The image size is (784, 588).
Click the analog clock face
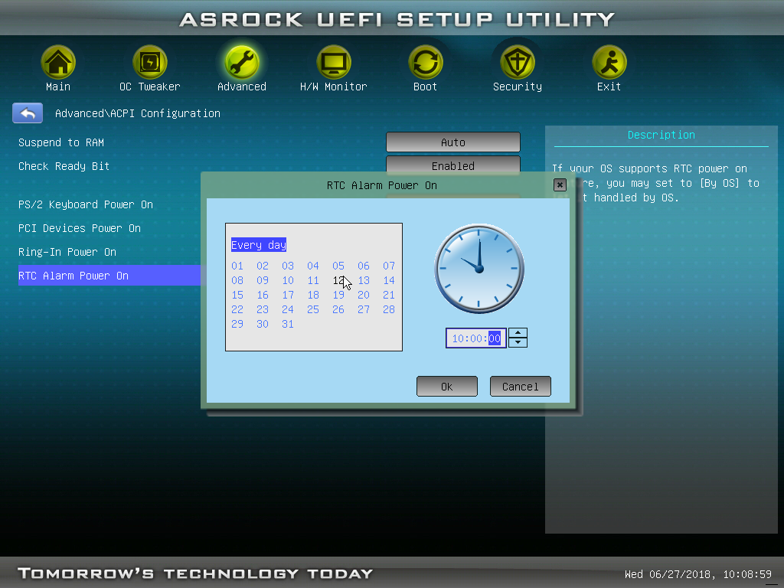click(x=479, y=269)
